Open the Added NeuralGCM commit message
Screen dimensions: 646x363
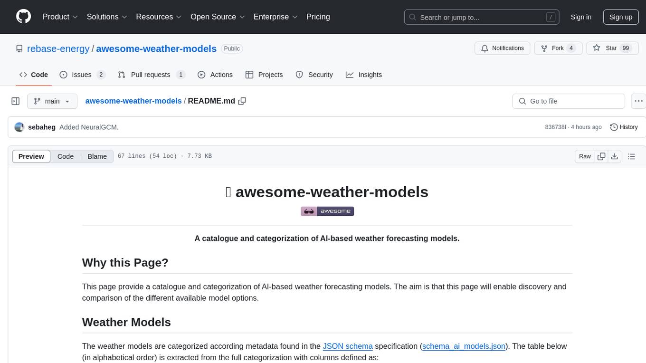(89, 127)
